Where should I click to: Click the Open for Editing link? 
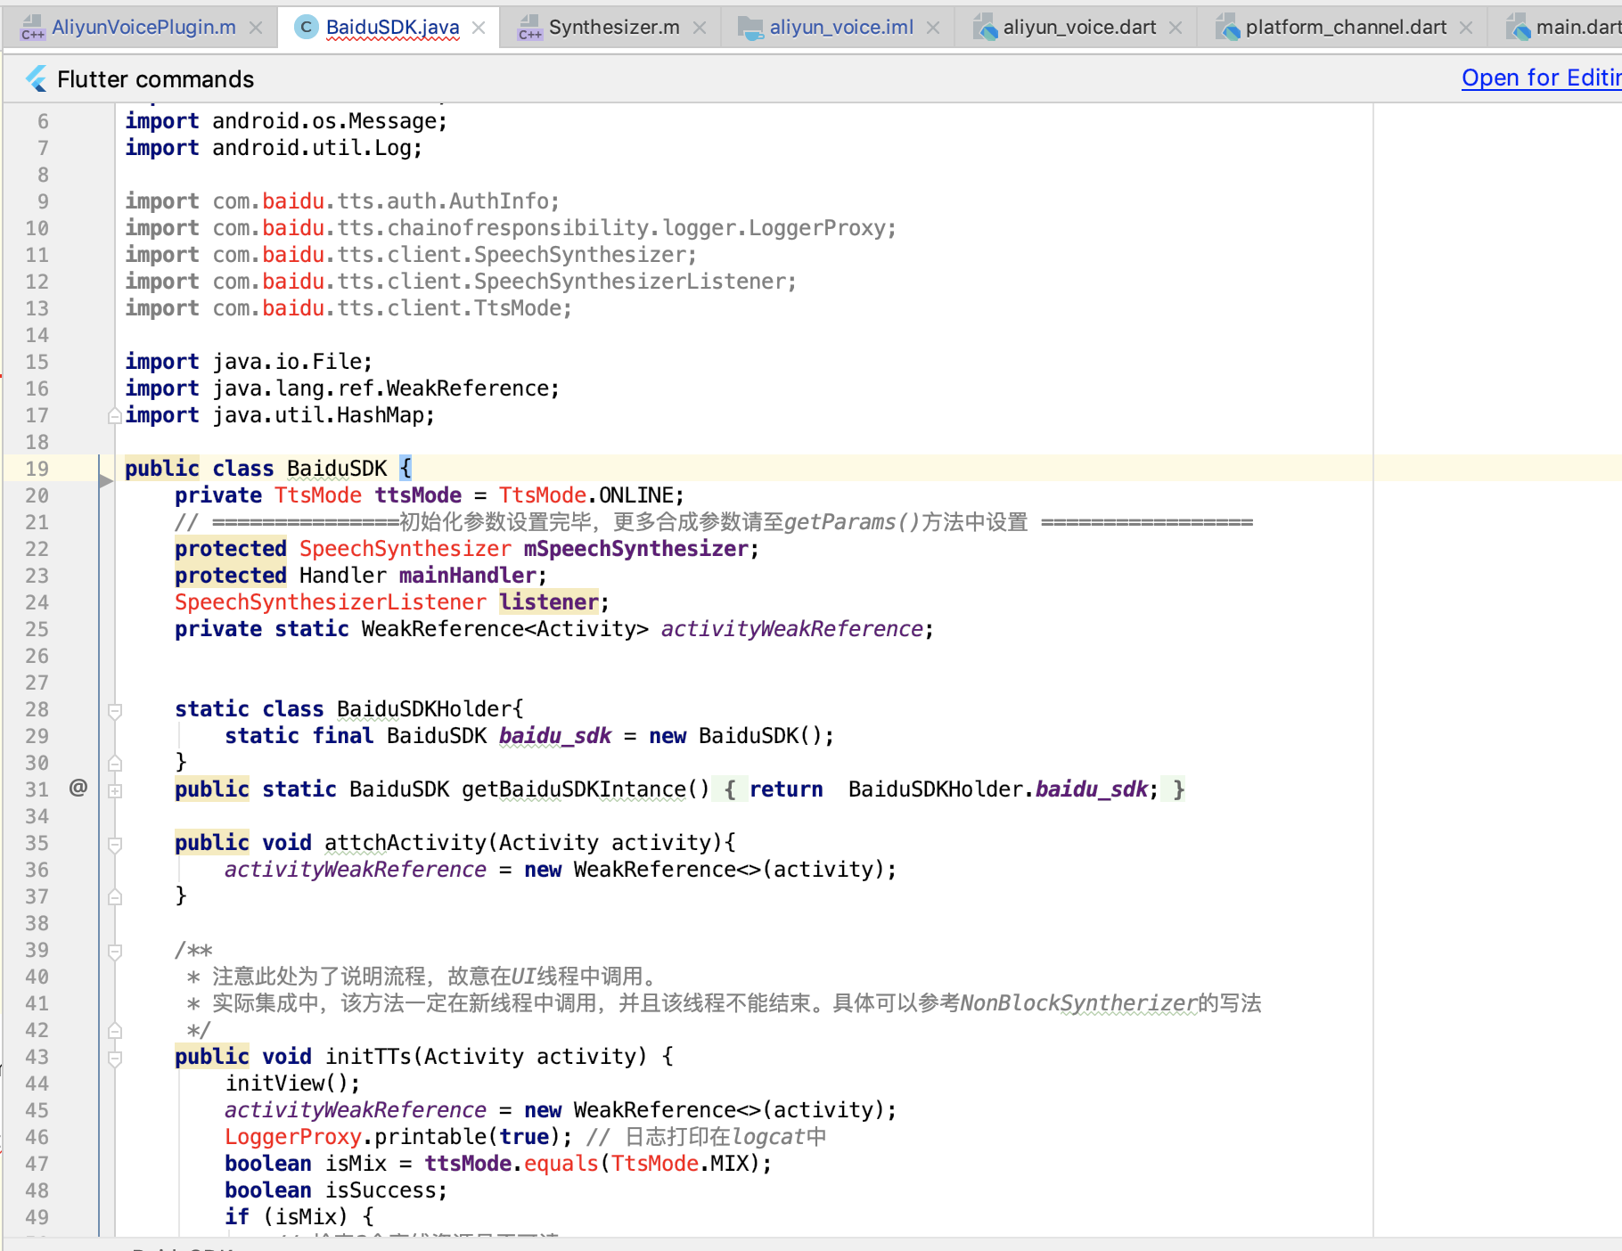1541,78
